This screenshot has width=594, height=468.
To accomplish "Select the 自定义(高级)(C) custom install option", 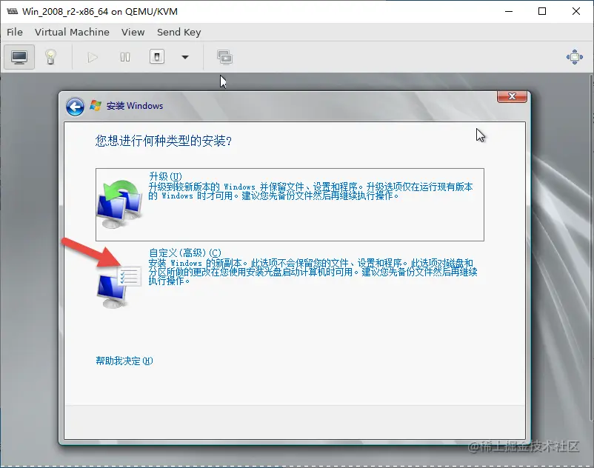I will click(290, 278).
